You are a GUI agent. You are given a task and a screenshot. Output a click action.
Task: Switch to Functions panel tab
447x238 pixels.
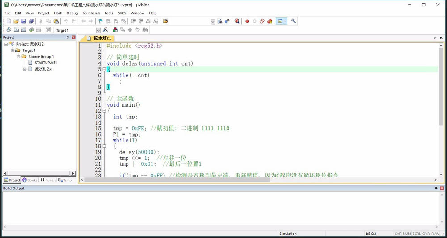pyautogui.click(x=48, y=180)
